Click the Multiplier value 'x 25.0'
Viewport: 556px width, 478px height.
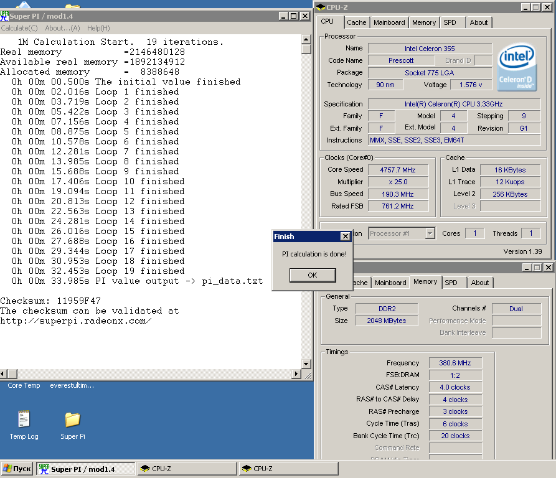(398, 182)
